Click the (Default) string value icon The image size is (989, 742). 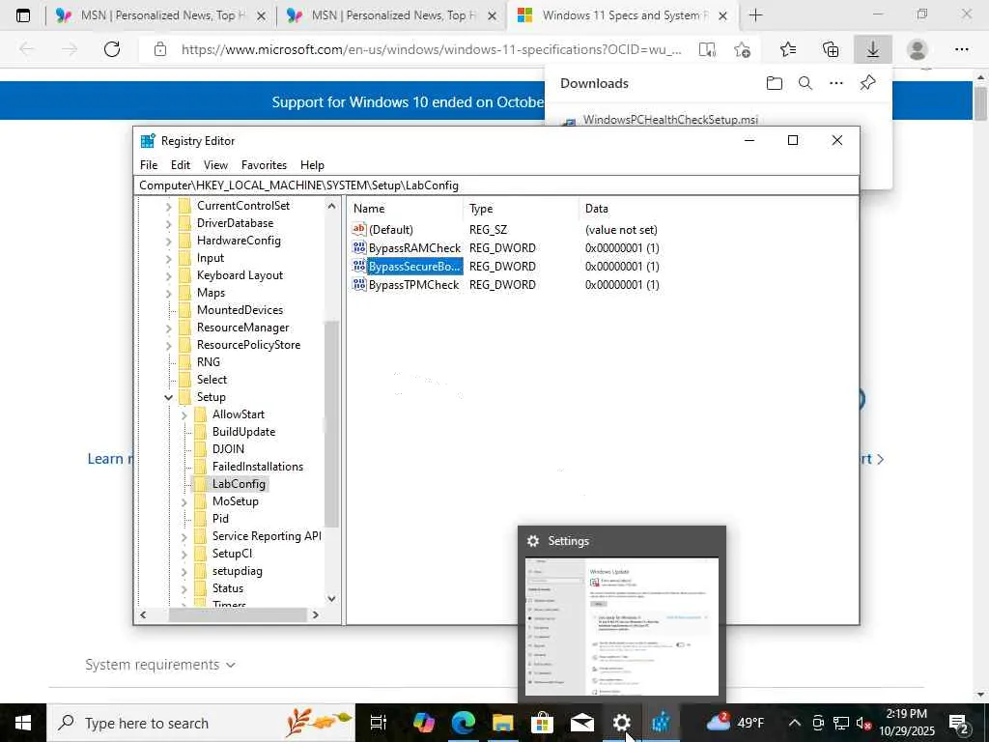point(359,229)
